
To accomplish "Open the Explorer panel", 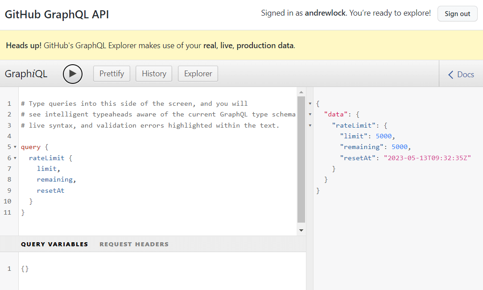I will (x=198, y=74).
